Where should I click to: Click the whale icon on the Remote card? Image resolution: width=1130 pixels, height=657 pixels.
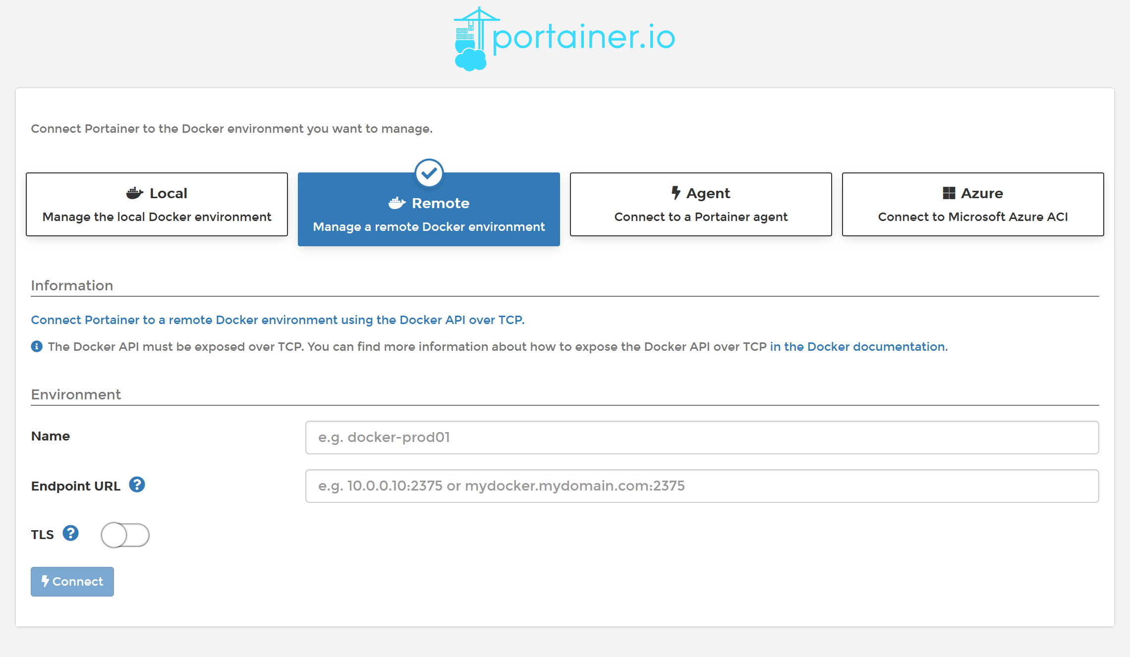(395, 203)
